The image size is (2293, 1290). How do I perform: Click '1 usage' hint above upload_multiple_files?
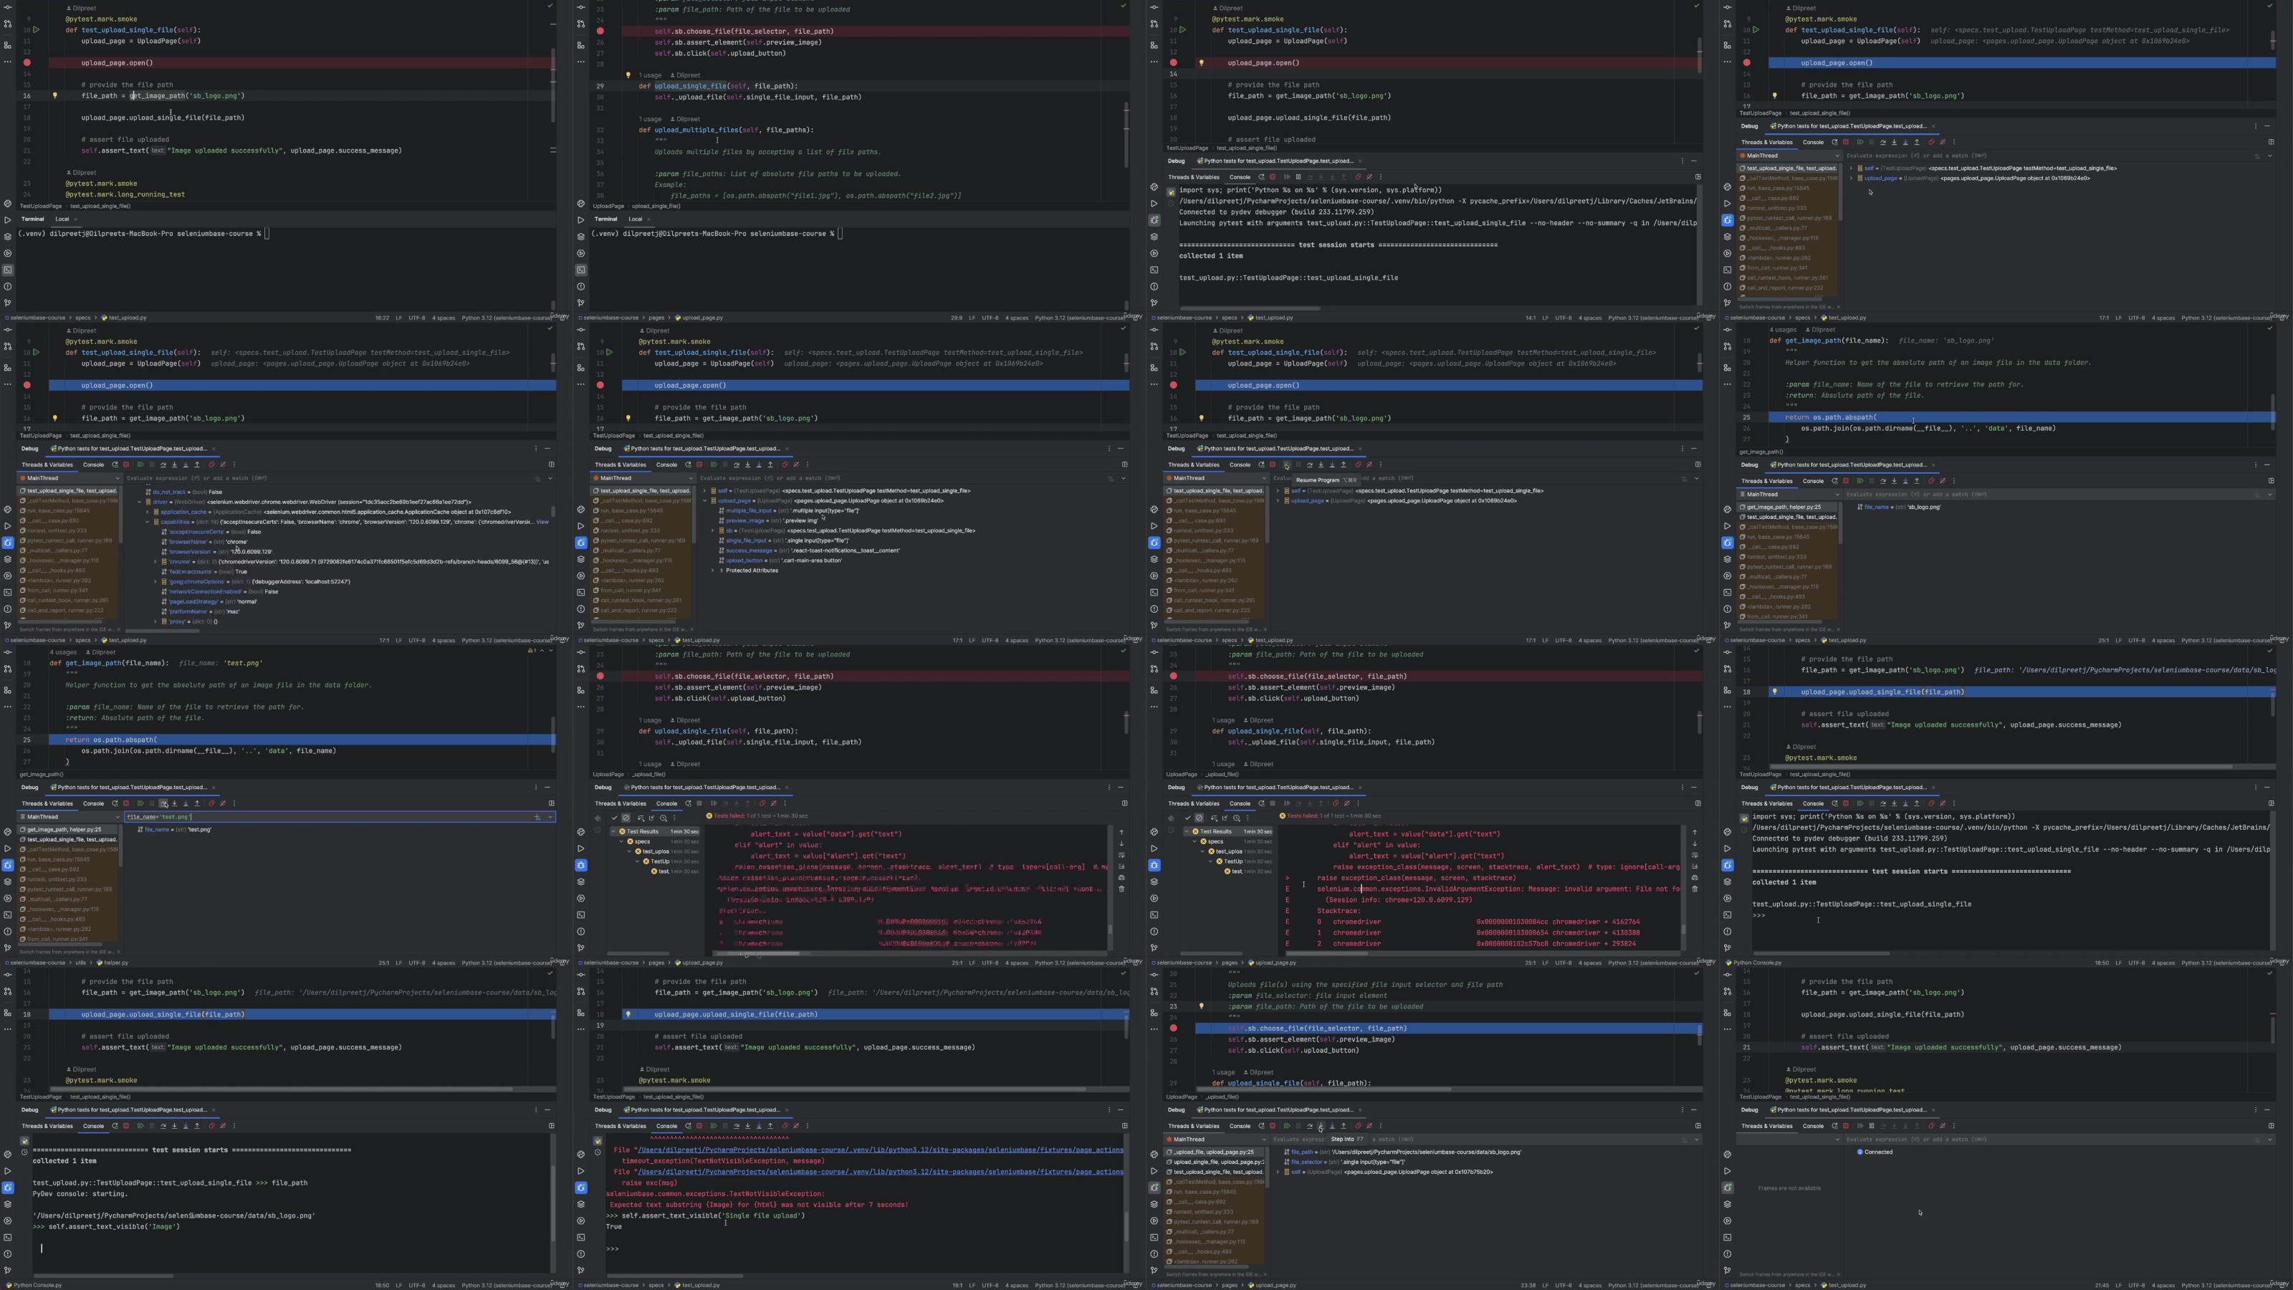tap(651, 118)
